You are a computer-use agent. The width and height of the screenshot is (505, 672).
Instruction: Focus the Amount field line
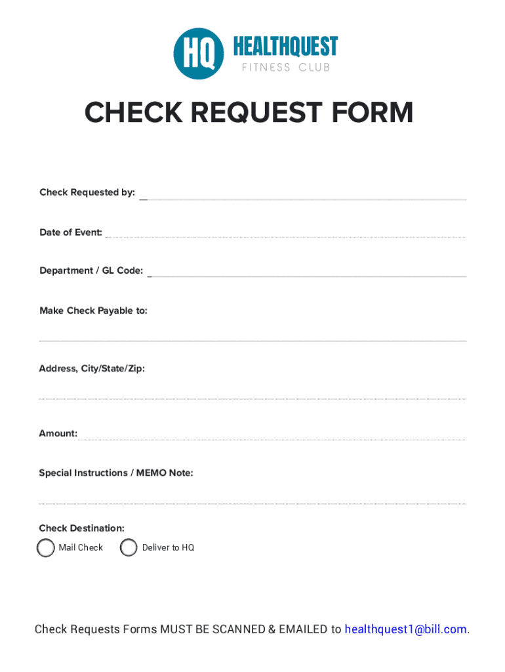coord(272,437)
